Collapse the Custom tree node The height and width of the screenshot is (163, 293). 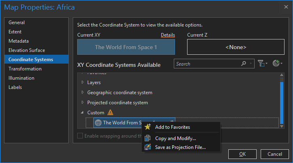coord(82,113)
